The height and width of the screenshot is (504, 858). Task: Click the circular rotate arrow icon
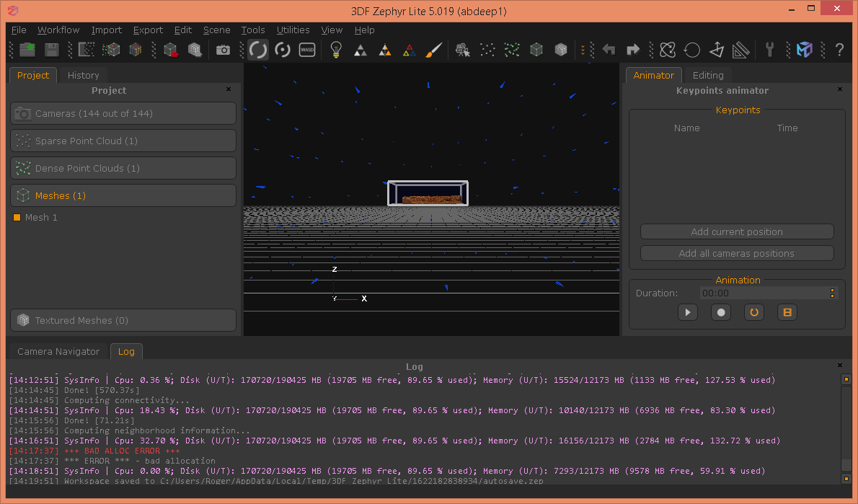[691, 50]
